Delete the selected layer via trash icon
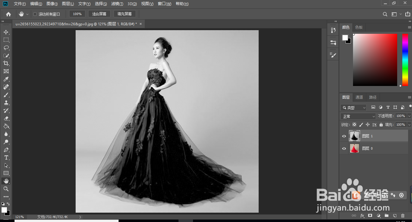Viewport: 412px width, 222px height. (x=402, y=216)
